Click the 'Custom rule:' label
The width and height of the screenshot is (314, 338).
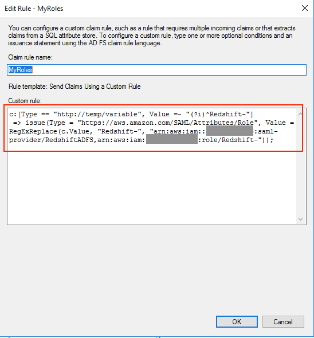point(25,101)
